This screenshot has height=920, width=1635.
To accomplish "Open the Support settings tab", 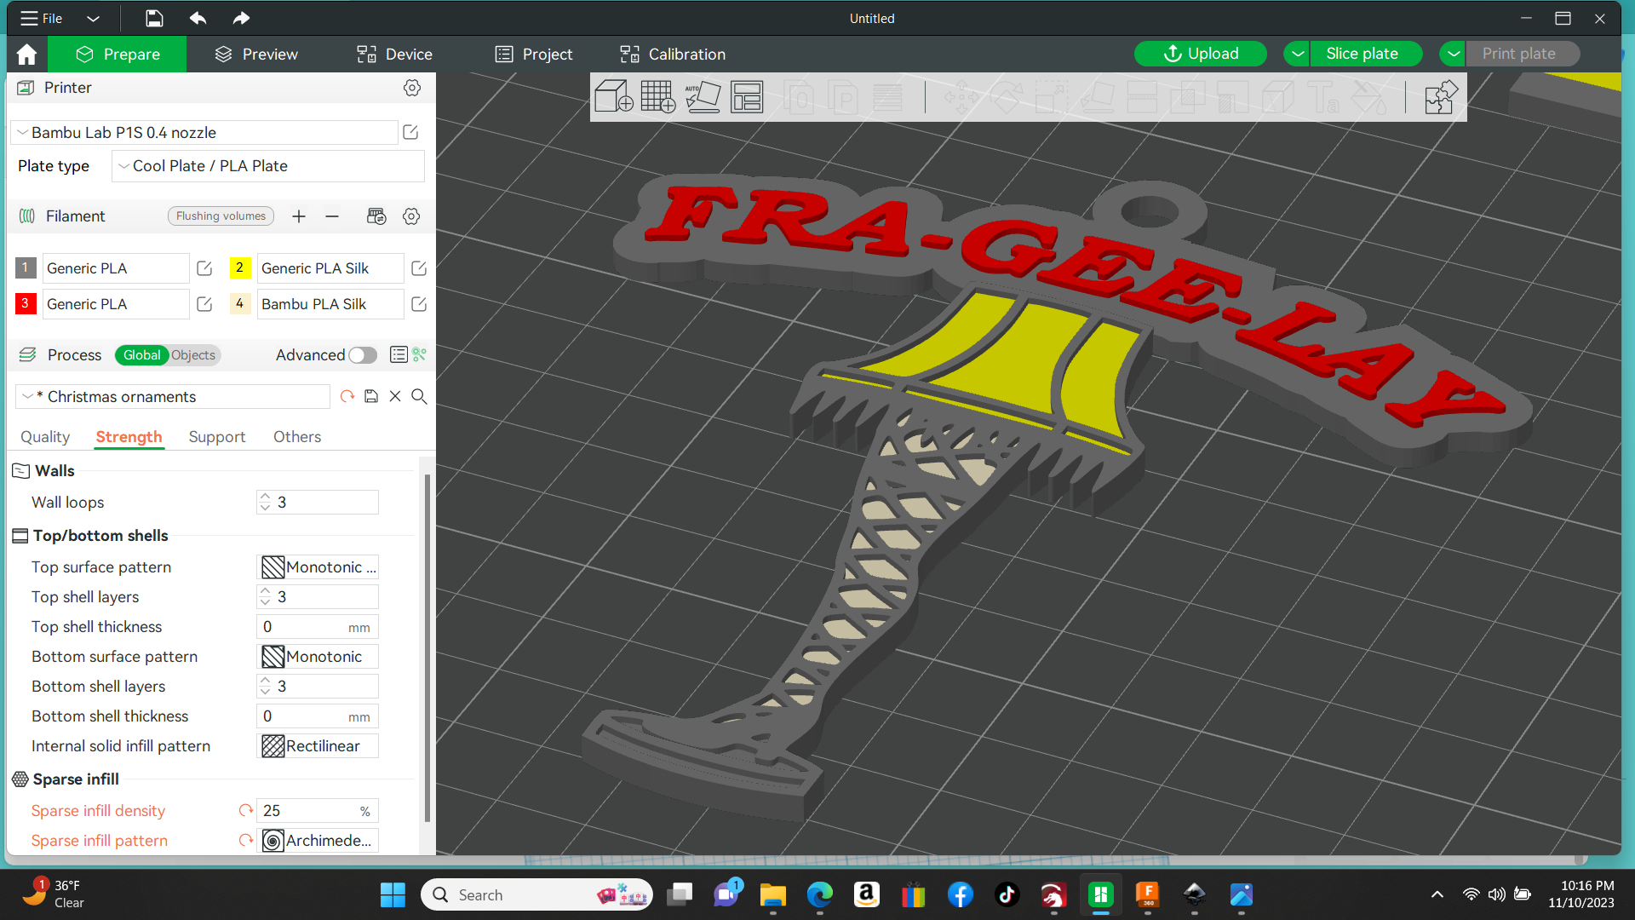I will coord(216,437).
